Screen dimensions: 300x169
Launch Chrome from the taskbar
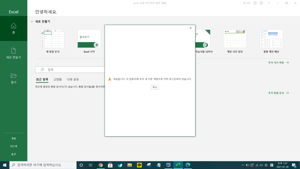100,165
